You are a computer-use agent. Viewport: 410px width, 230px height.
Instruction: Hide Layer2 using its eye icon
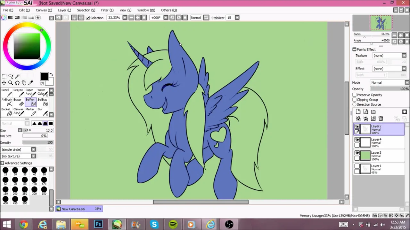coord(357,127)
